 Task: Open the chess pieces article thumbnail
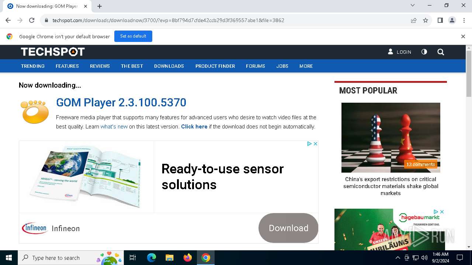click(391, 137)
